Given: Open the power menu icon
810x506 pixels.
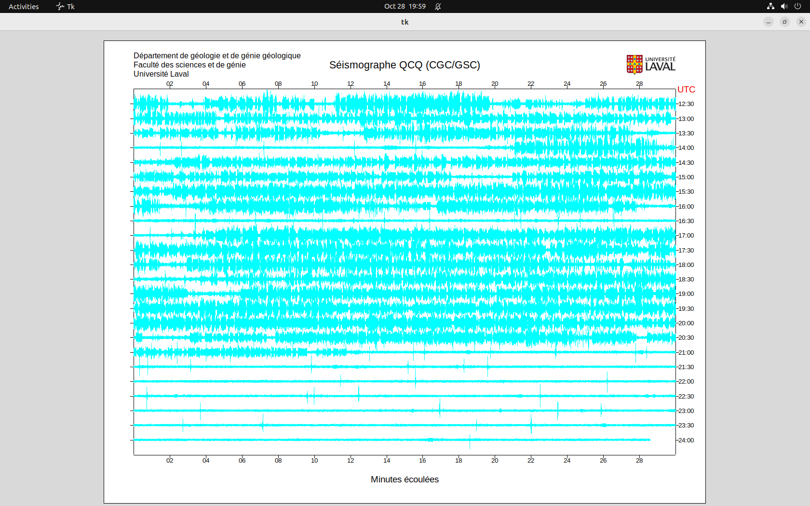Looking at the screenshot, I should pyautogui.click(x=797, y=6).
